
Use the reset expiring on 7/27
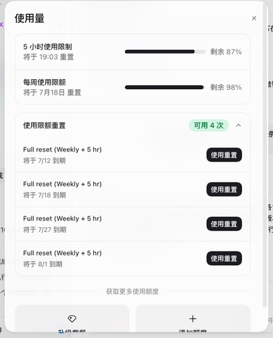224,224
